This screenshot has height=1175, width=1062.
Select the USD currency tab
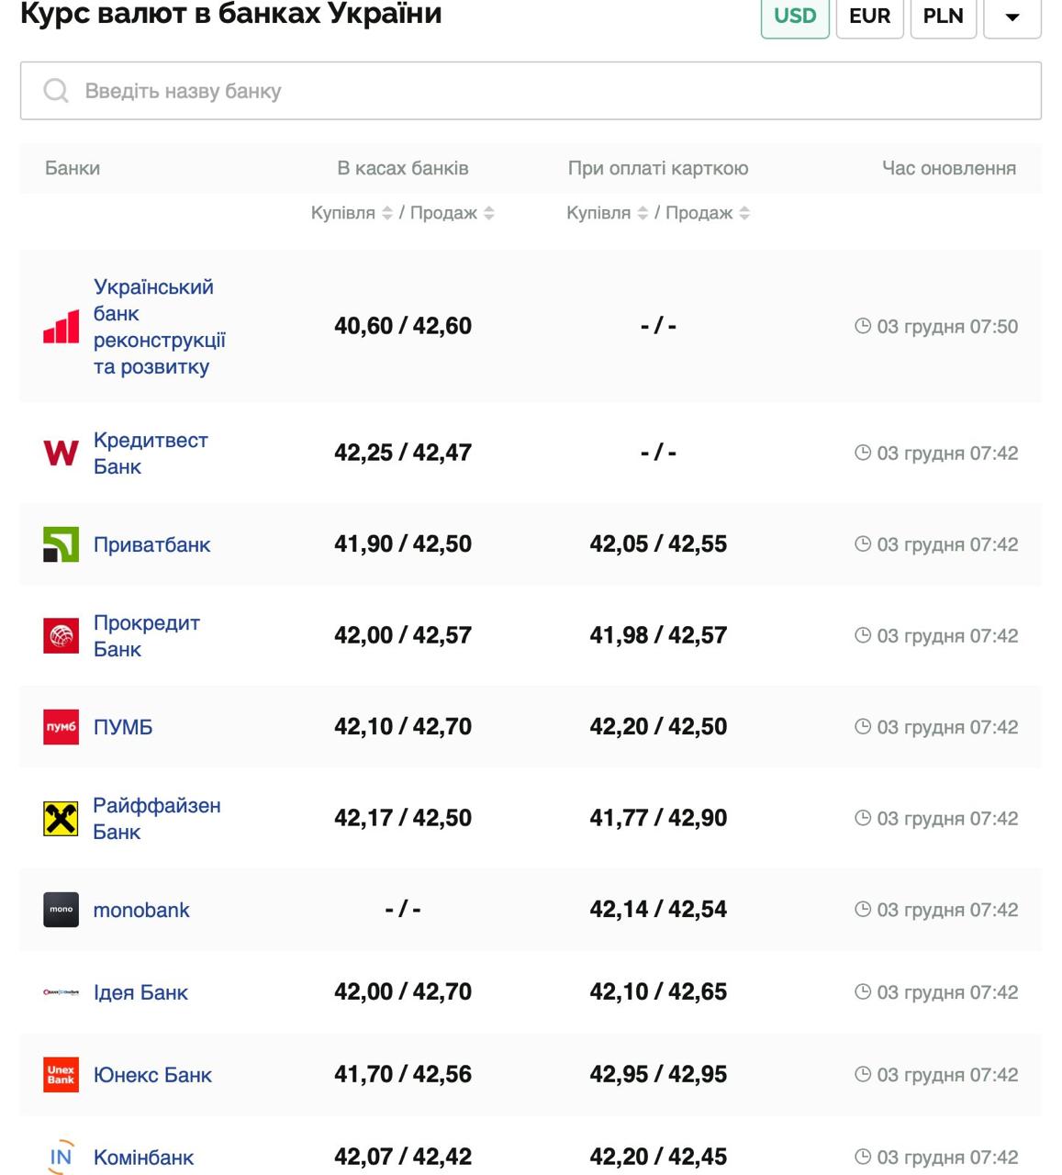coord(795,17)
